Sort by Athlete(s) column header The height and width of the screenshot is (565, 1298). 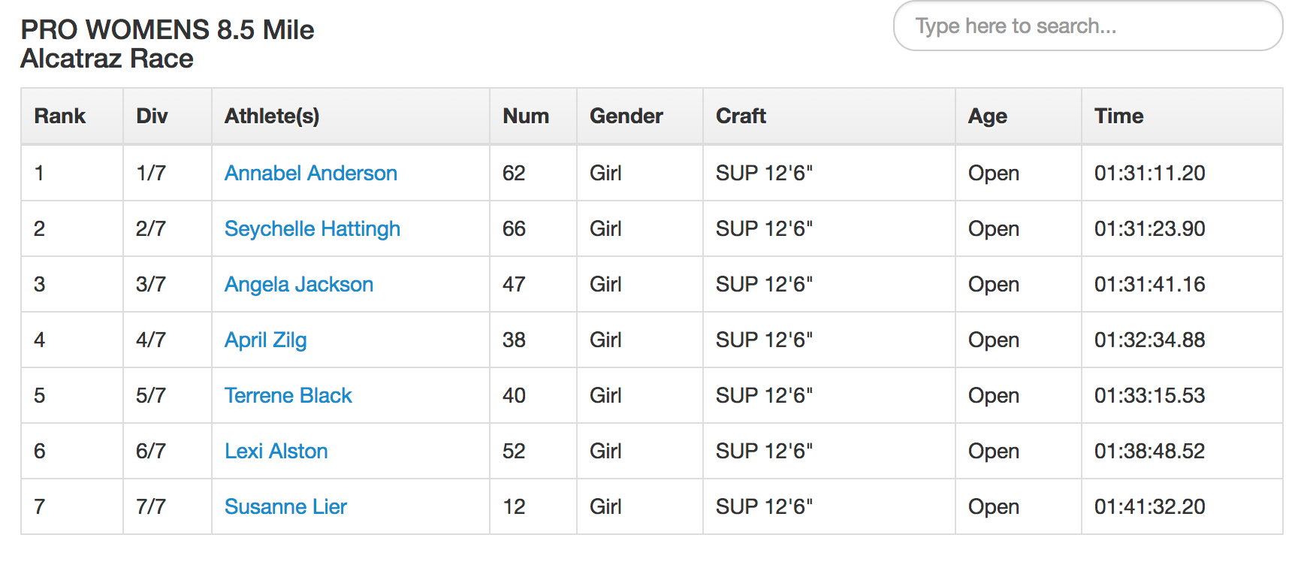pos(272,116)
